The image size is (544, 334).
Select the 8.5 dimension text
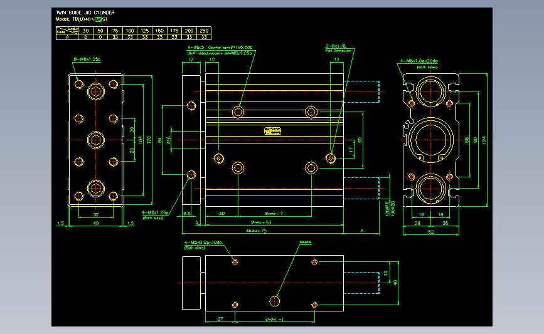tap(186, 214)
